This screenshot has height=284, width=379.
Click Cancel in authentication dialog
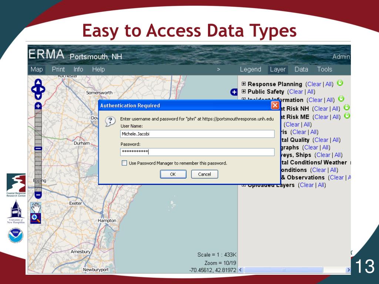pos(204,174)
